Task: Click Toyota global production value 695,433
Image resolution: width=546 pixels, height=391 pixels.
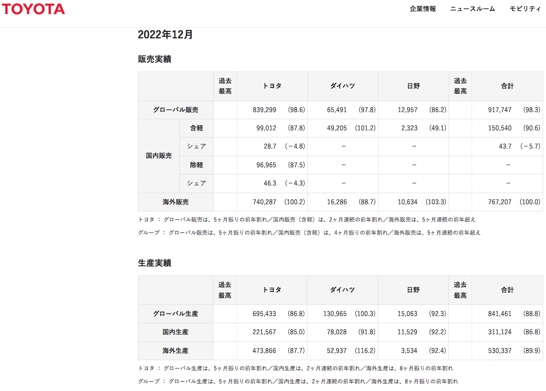Action: (264, 314)
